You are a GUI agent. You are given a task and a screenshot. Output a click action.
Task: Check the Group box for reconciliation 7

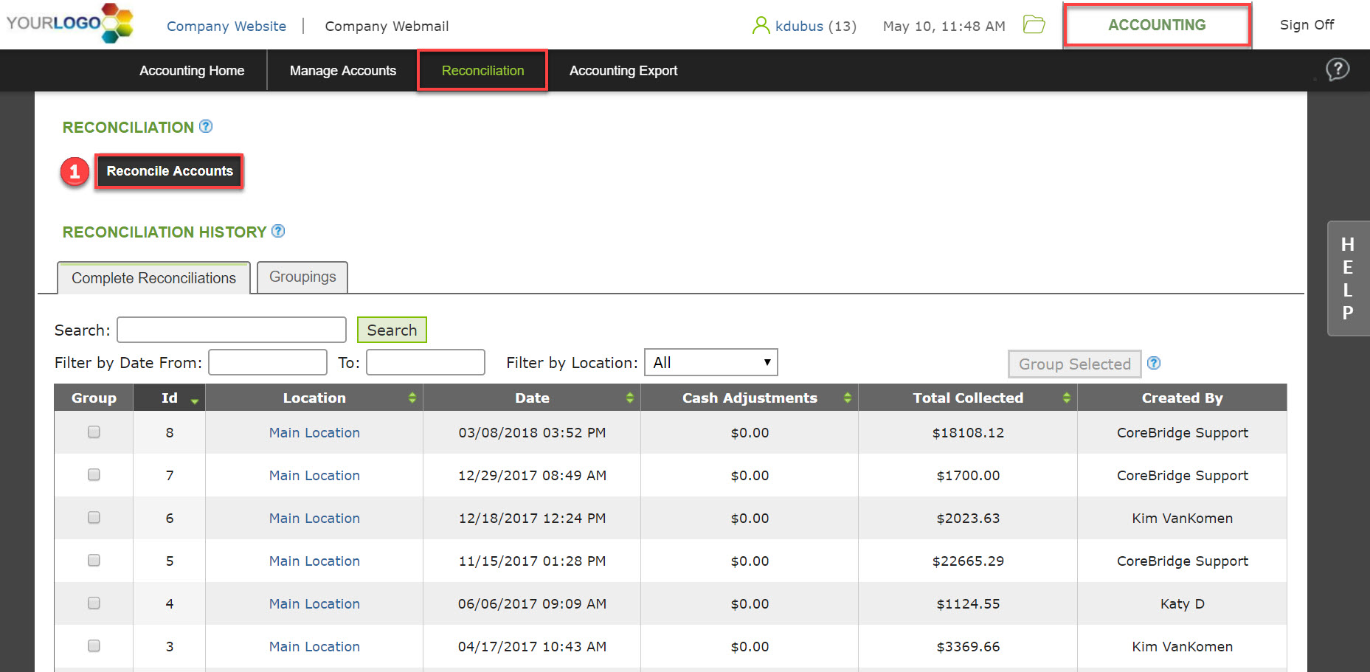pos(94,474)
